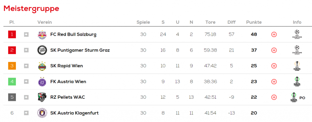Sort table by Tore column header

pyautogui.click(x=210, y=22)
